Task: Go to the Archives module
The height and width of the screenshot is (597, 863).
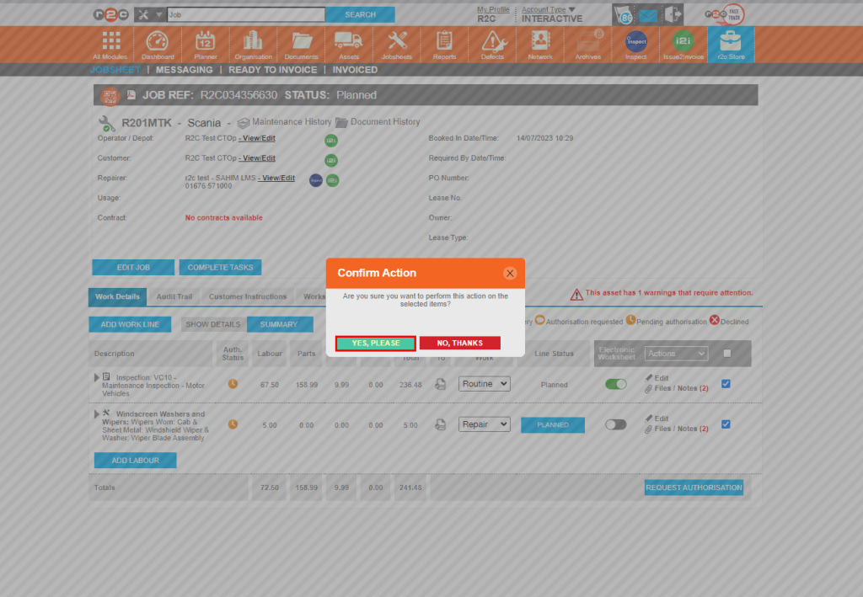Action: (587, 44)
